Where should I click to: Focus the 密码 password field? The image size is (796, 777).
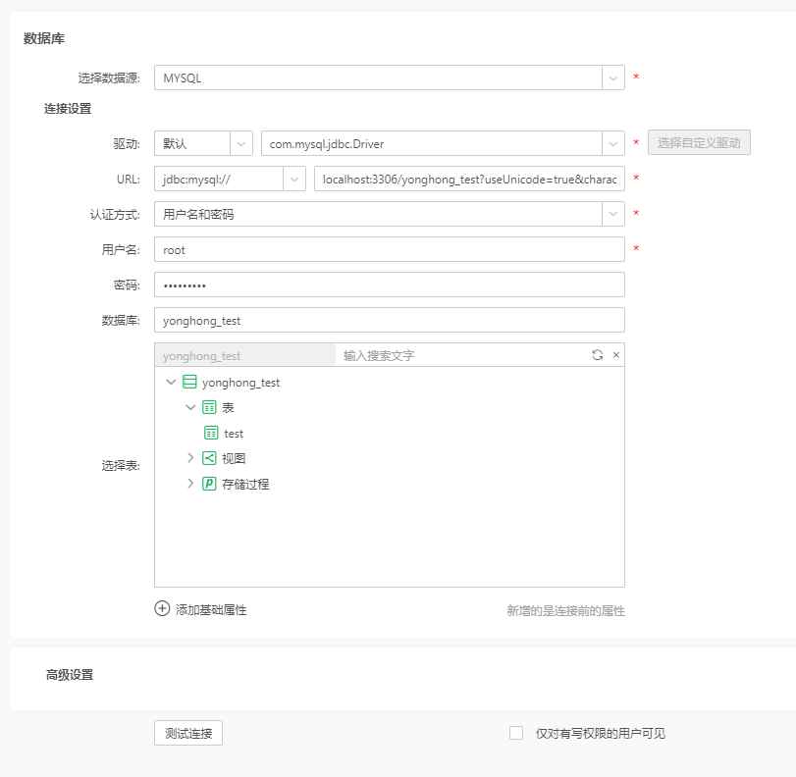pos(390,285)
